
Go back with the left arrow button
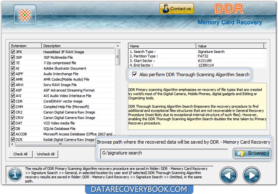coord(228,175)
